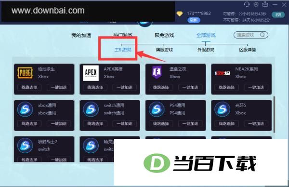This screenshot has height=187, width=289.
Task: Click the PS4通用 card logo
Action: (157, 109)
